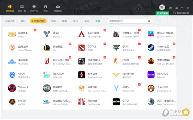
Task: Open the 活动中心 diamond icon
Action: coord(34,6)
